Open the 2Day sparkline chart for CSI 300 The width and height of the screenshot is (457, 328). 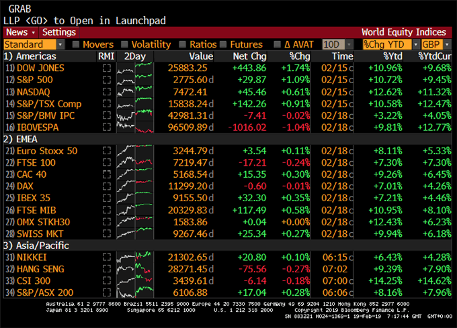pyautogui.click(x=134, y=280)
